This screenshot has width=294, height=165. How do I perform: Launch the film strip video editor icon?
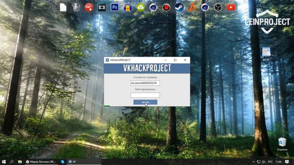pyautogui.click(x=102, y=7)
